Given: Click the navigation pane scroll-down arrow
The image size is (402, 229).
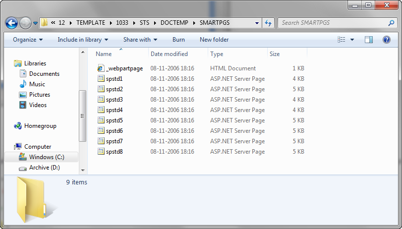Looking at the screenshot, I should pos(83,170).
